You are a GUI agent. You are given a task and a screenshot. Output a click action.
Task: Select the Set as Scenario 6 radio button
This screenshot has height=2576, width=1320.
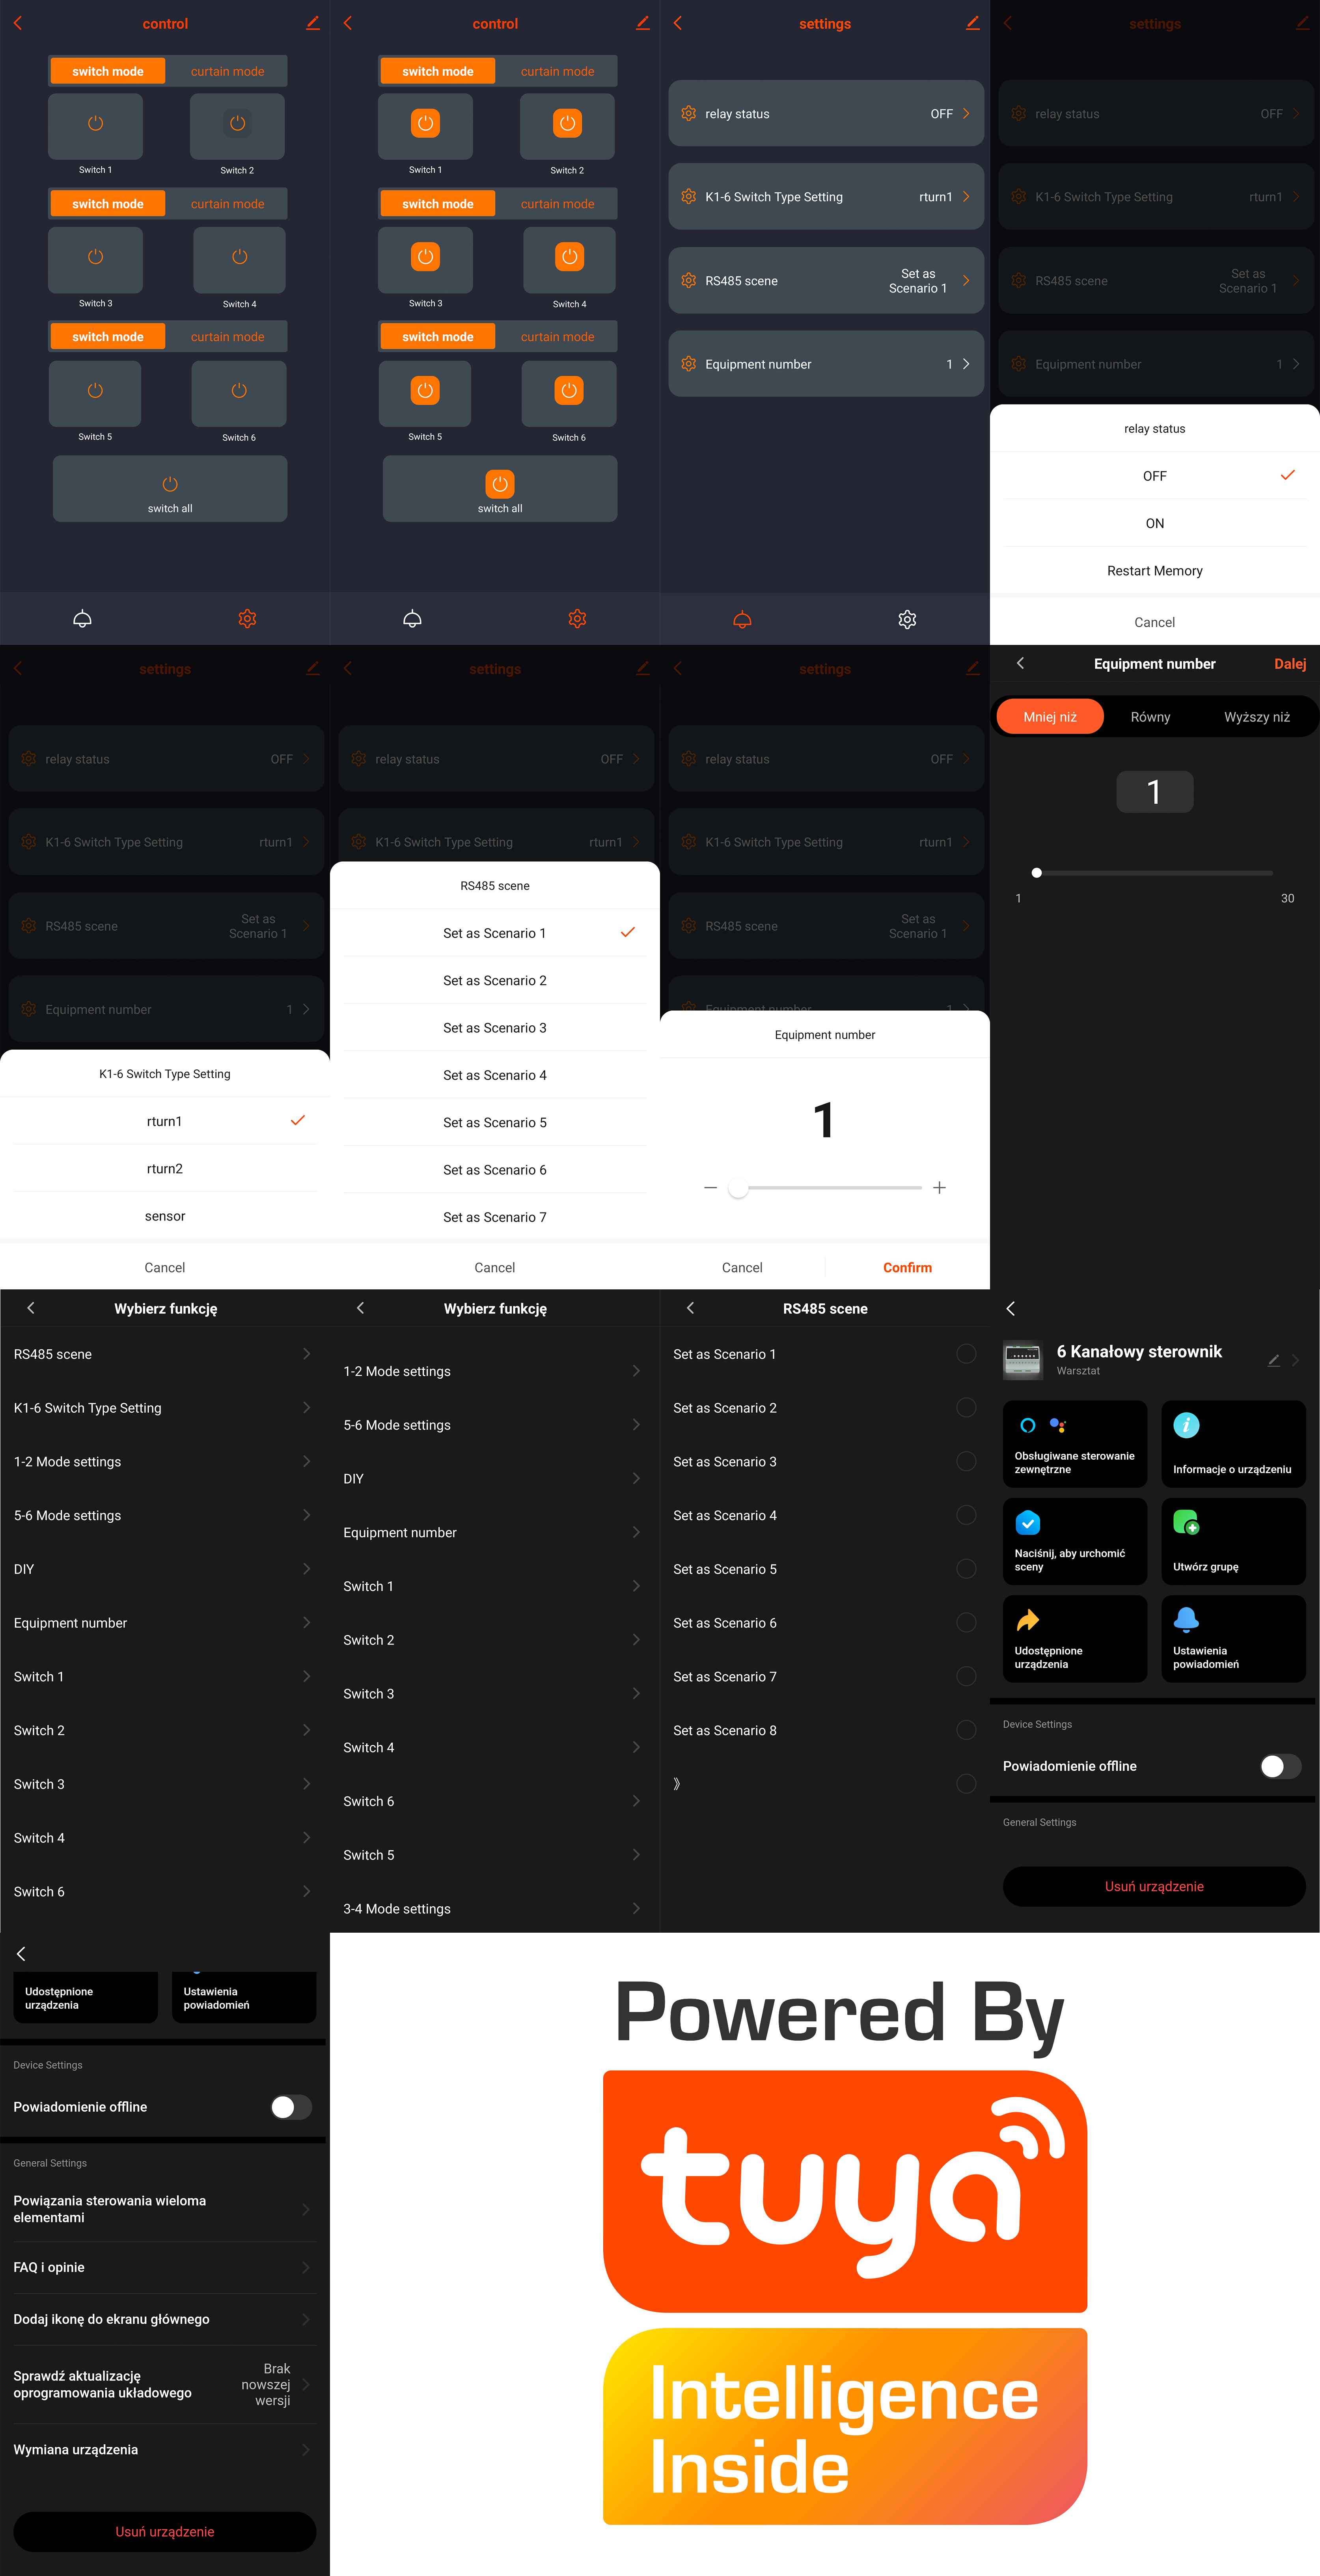point(966,1623)
